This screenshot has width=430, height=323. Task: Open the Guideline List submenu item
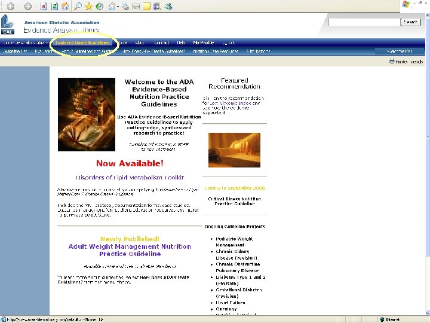pyautogui.click(x=15, y=51)
